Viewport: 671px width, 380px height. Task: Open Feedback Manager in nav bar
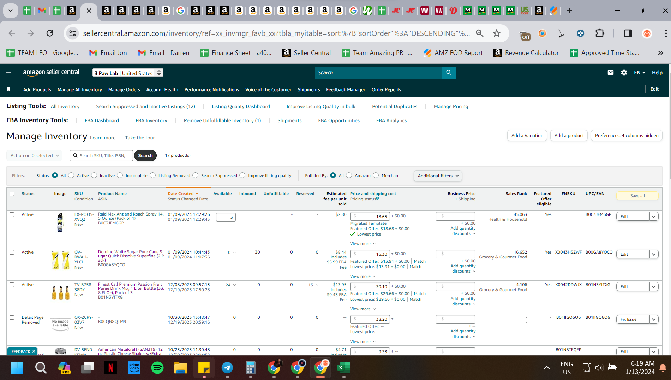click(346, 89)
